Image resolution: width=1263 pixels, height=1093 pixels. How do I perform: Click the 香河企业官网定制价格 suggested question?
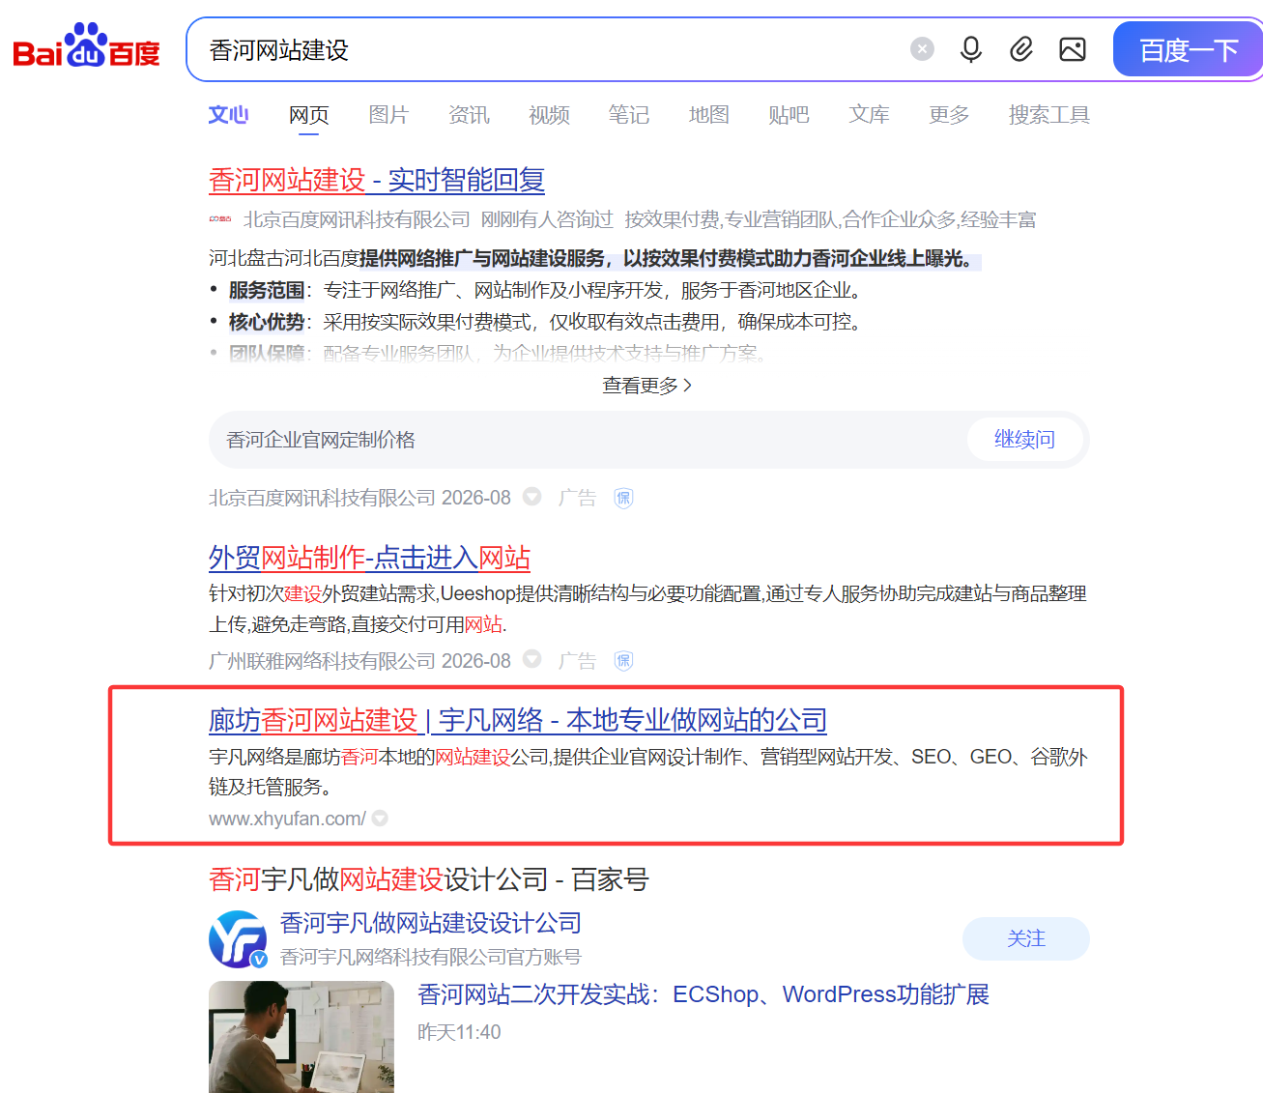[x=321, y=440]
